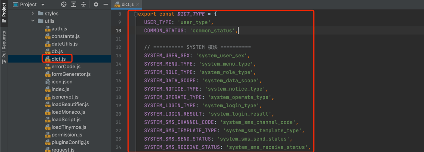Switch to the dict.js editor tab
The height and width of the screenshot is (152, 424).
[127, 5]
